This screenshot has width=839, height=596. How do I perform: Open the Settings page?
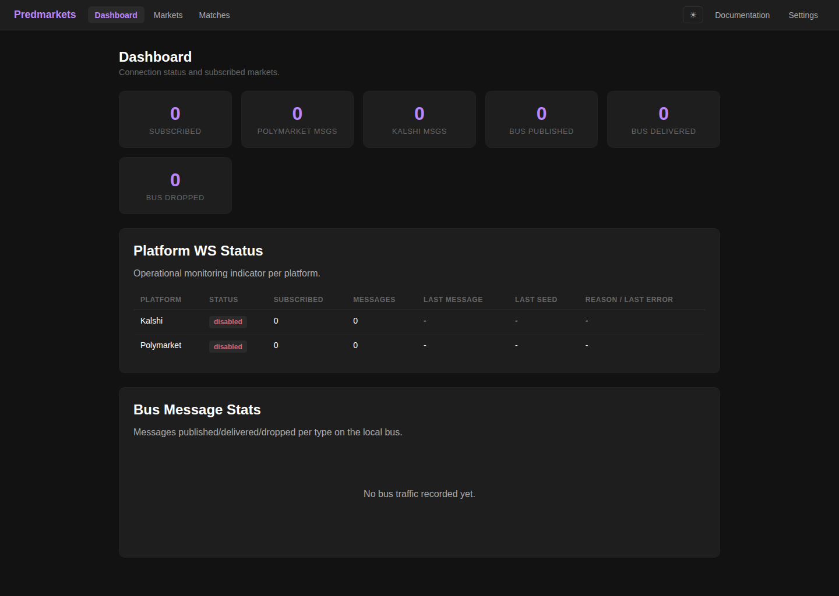[803, 15]
